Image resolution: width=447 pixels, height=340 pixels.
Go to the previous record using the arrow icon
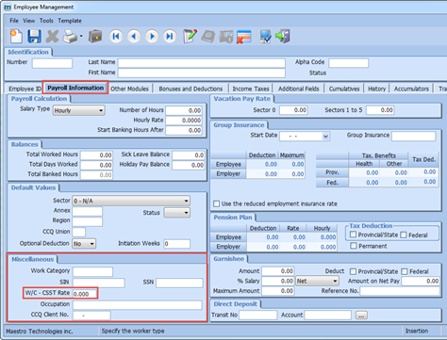(x=134, y=37)
